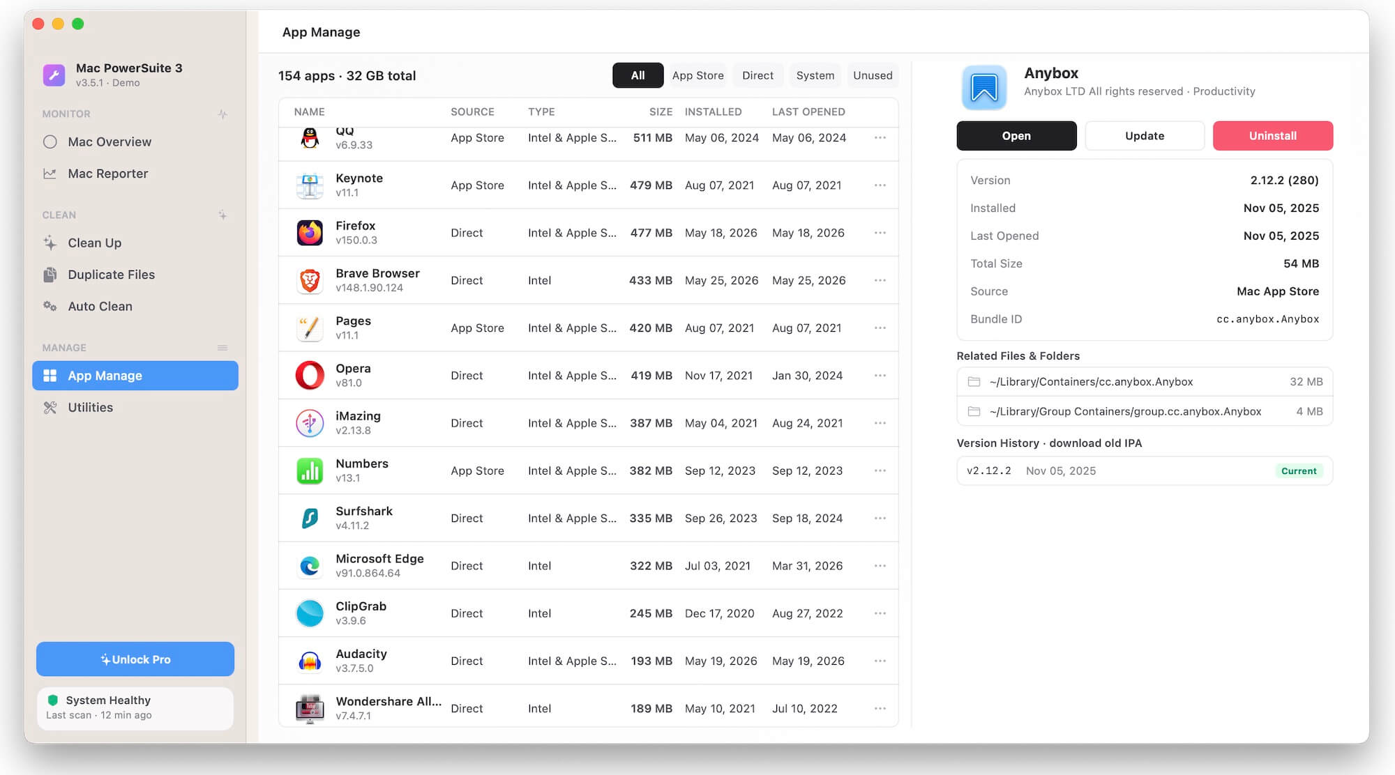Image resolution: width=1395 pixels, height=775 pixels.
Task: Sort by SOURCE column header
Action: pos(472,112)
